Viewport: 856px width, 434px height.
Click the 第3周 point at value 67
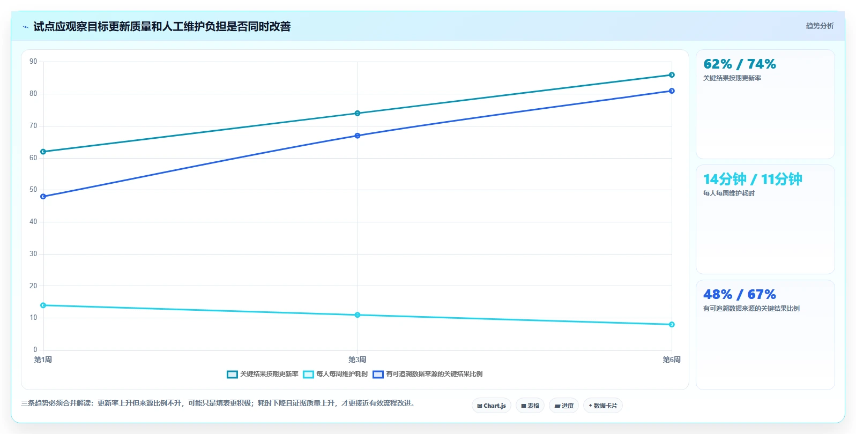[x=358, y=136]
